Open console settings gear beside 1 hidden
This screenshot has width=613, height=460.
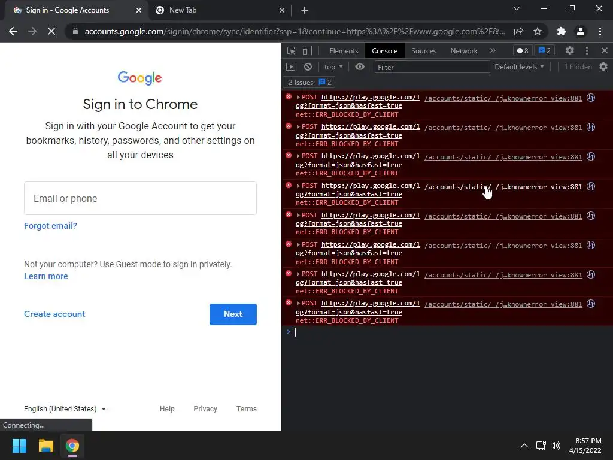603,67
